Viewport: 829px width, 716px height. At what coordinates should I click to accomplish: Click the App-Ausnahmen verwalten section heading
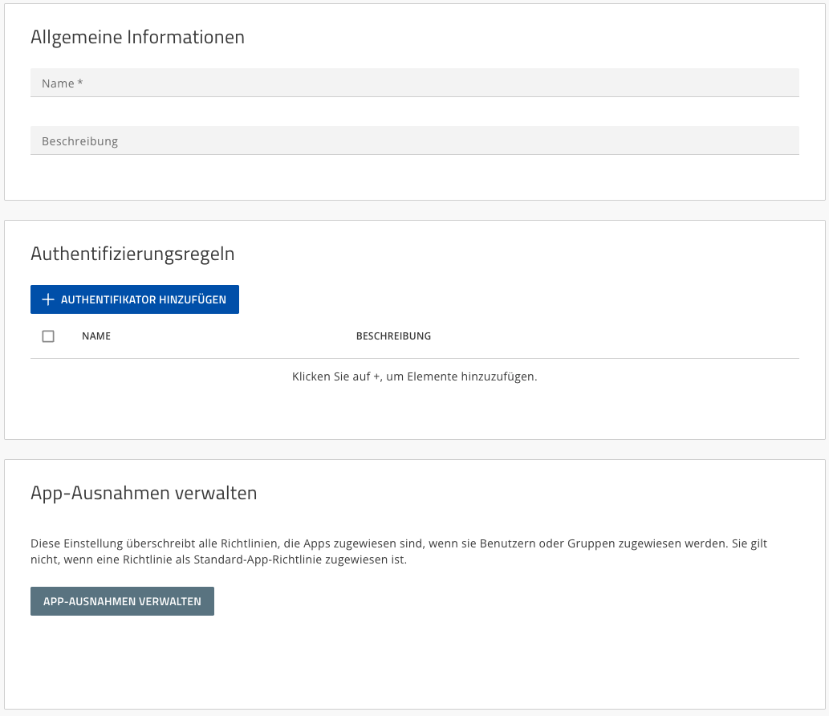144,493
